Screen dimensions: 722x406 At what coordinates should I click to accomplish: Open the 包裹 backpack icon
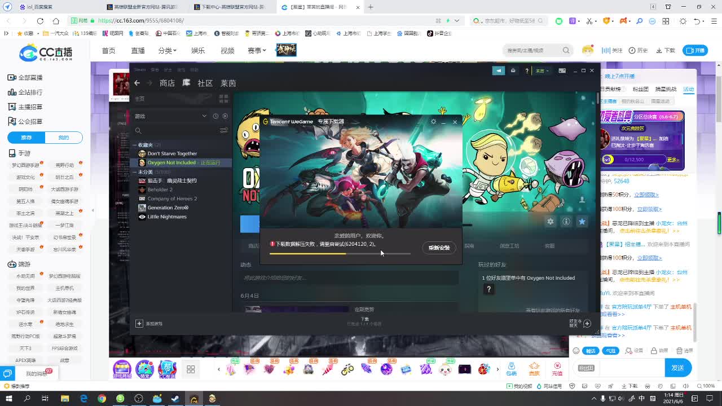(x=511, y=369)
